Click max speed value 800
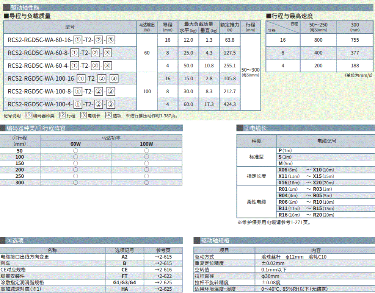Image resolution: width=375 pixels, height=293 pixels. point(319,40)
